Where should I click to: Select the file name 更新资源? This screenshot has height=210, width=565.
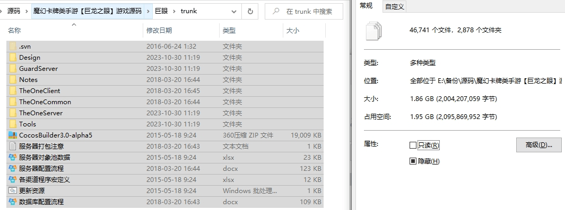click(x=32, y=191)
